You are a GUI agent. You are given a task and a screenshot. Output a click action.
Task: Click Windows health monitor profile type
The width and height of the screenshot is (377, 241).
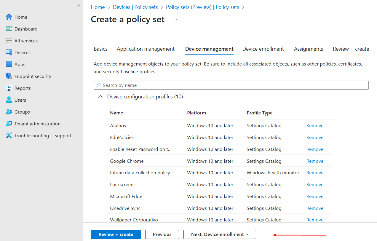(x=275, y=173)
